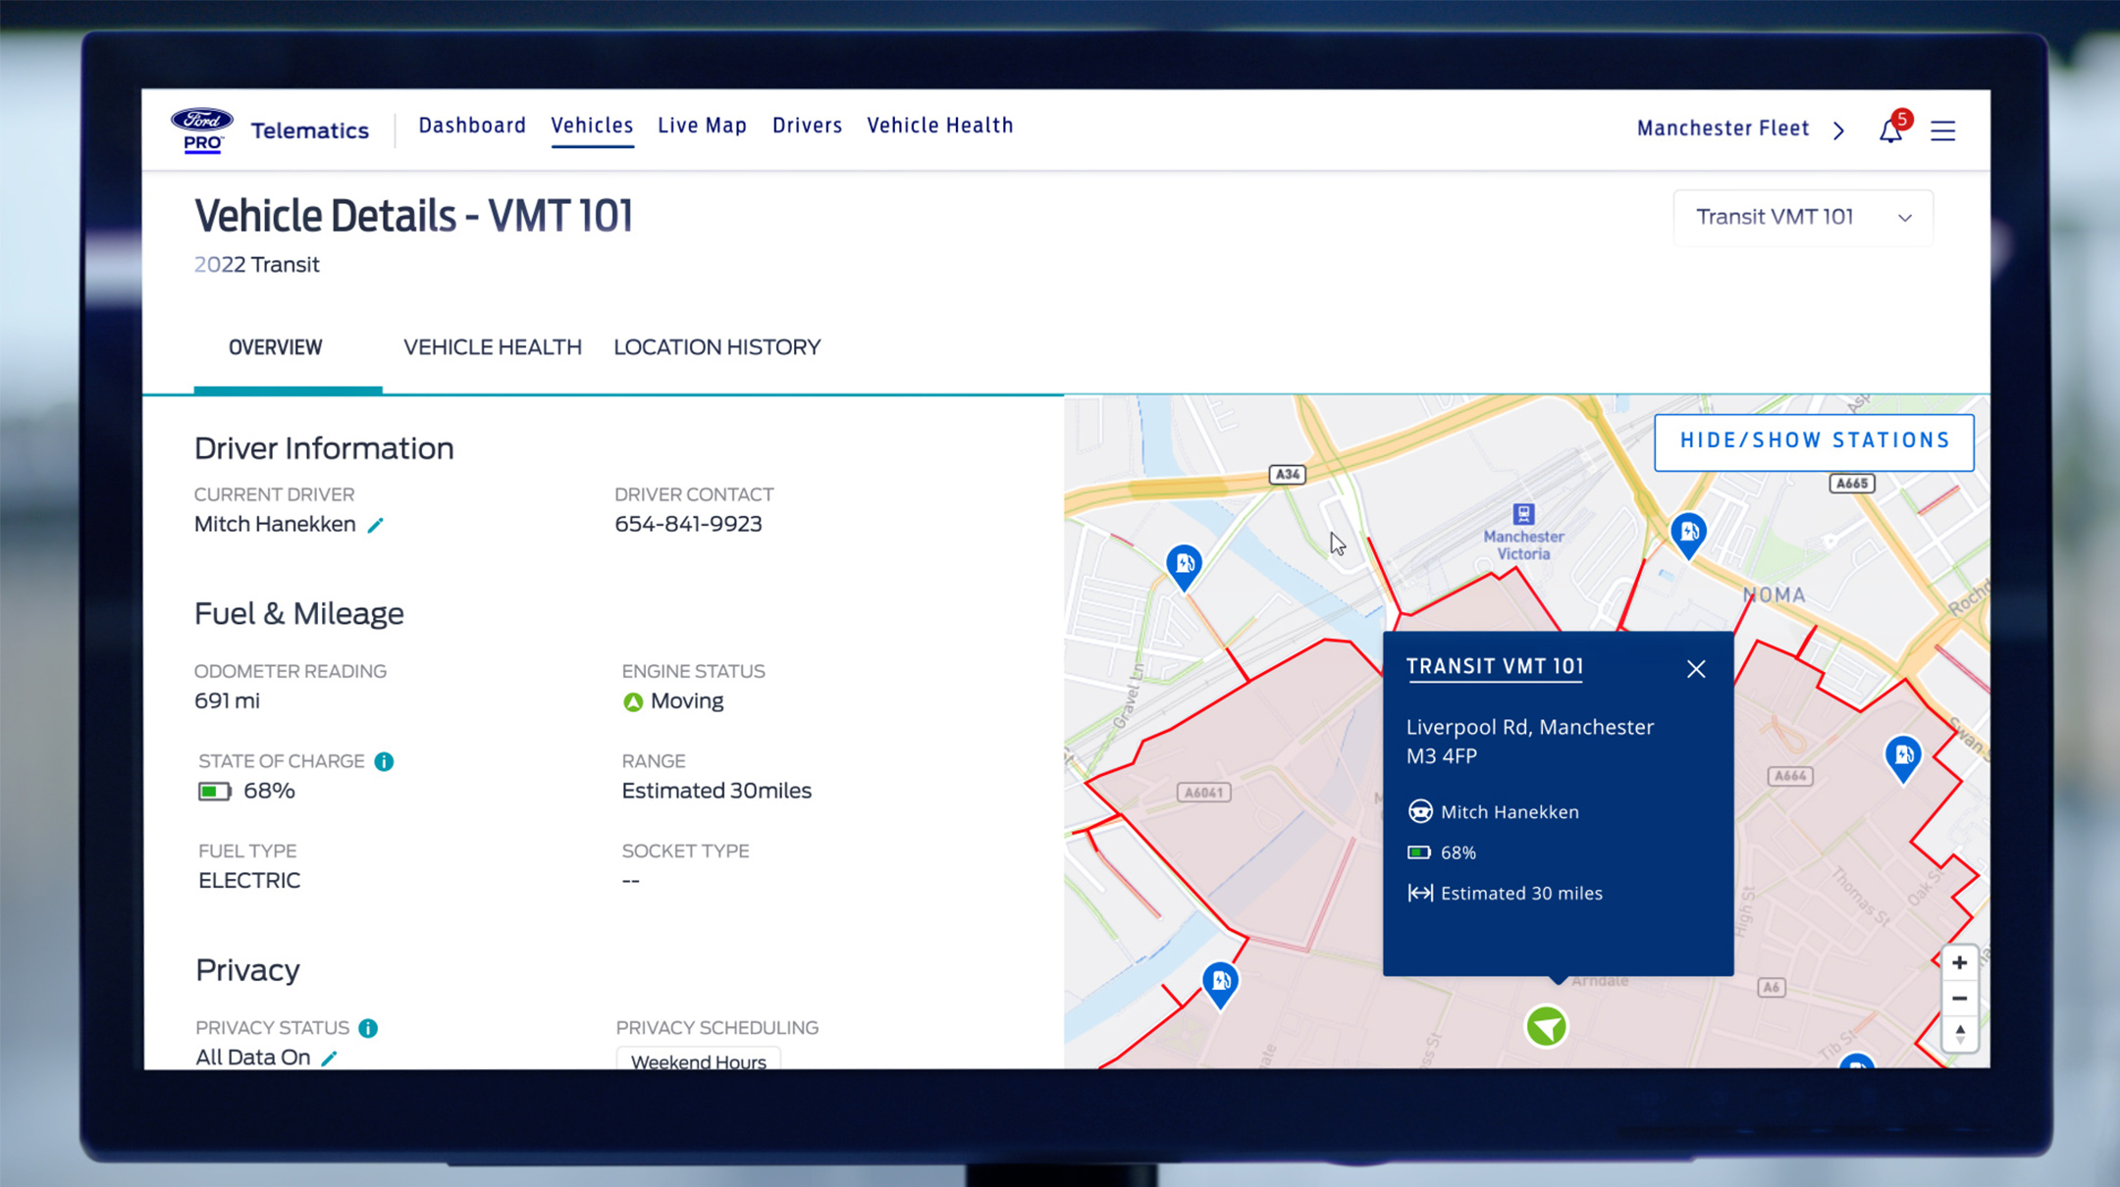Viewport: 2120px width, 1187px height.
Task: Zoom in on the map
Action: pyautogui.click(x=1959, y=963)
